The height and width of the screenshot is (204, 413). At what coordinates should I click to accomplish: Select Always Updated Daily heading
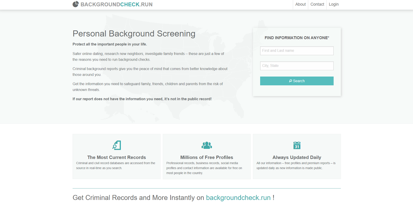tap(297, 157)
